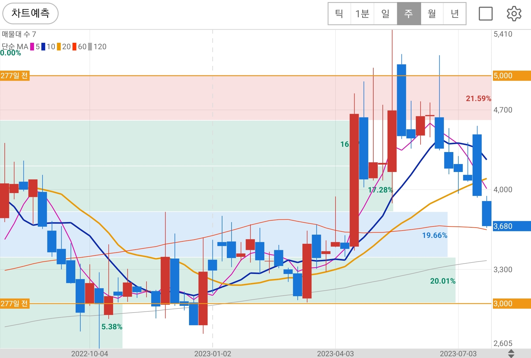Click the price axis up-down arrows icon
The image size is (531, 358).
511,353
